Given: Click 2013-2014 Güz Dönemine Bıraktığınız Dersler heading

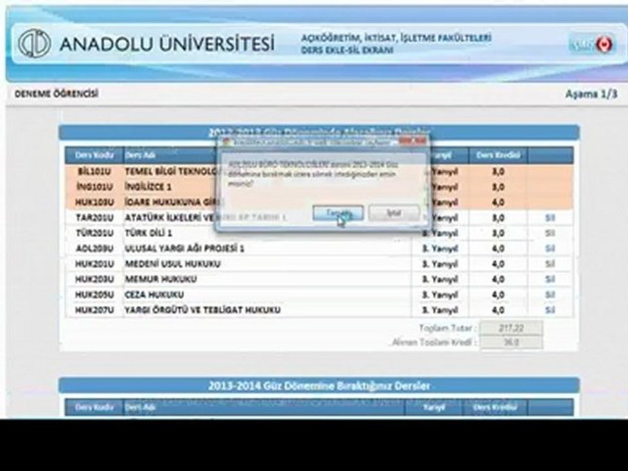Looking at the screenshot, I should (319, 386).
